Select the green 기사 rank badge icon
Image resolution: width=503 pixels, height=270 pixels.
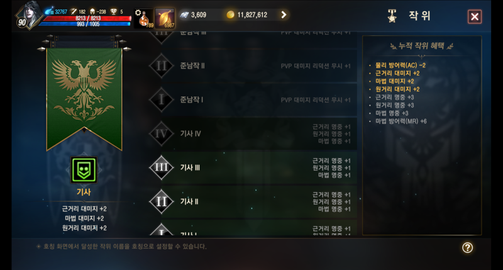click(x=84, y=170)
